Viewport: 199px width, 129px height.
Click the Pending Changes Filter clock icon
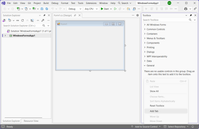[10, 20]
